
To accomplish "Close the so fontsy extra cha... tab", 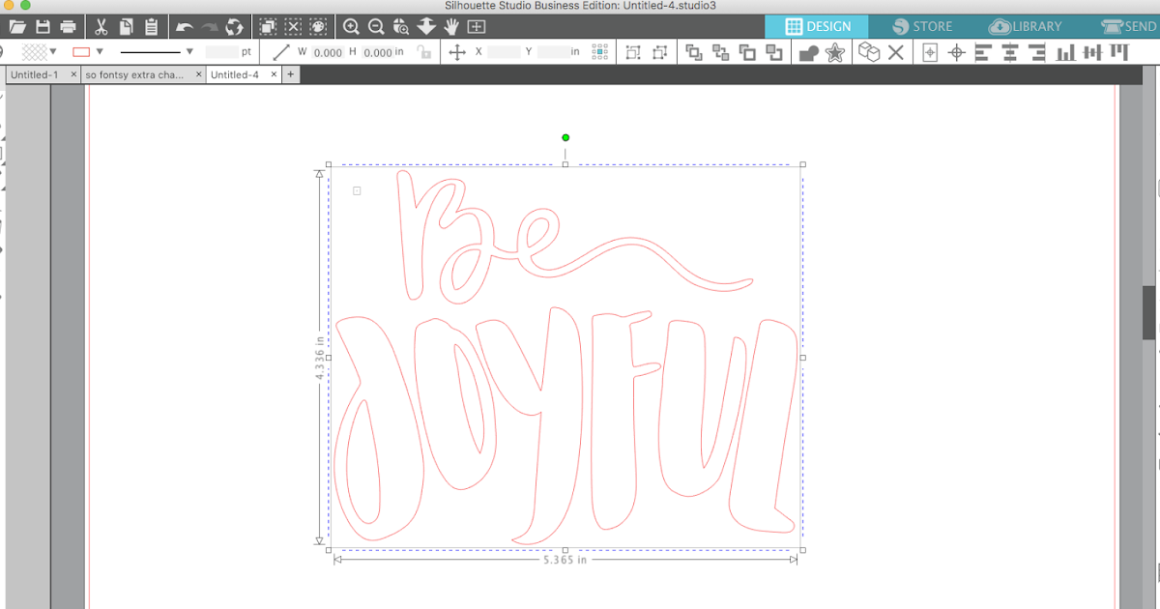I will point(198,74).
